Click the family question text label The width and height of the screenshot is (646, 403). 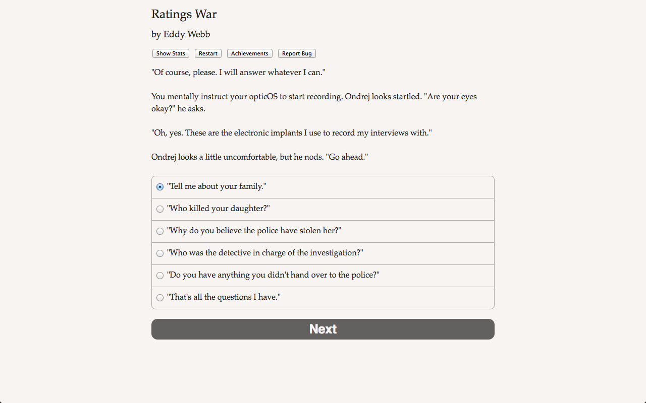pos(217,186)
